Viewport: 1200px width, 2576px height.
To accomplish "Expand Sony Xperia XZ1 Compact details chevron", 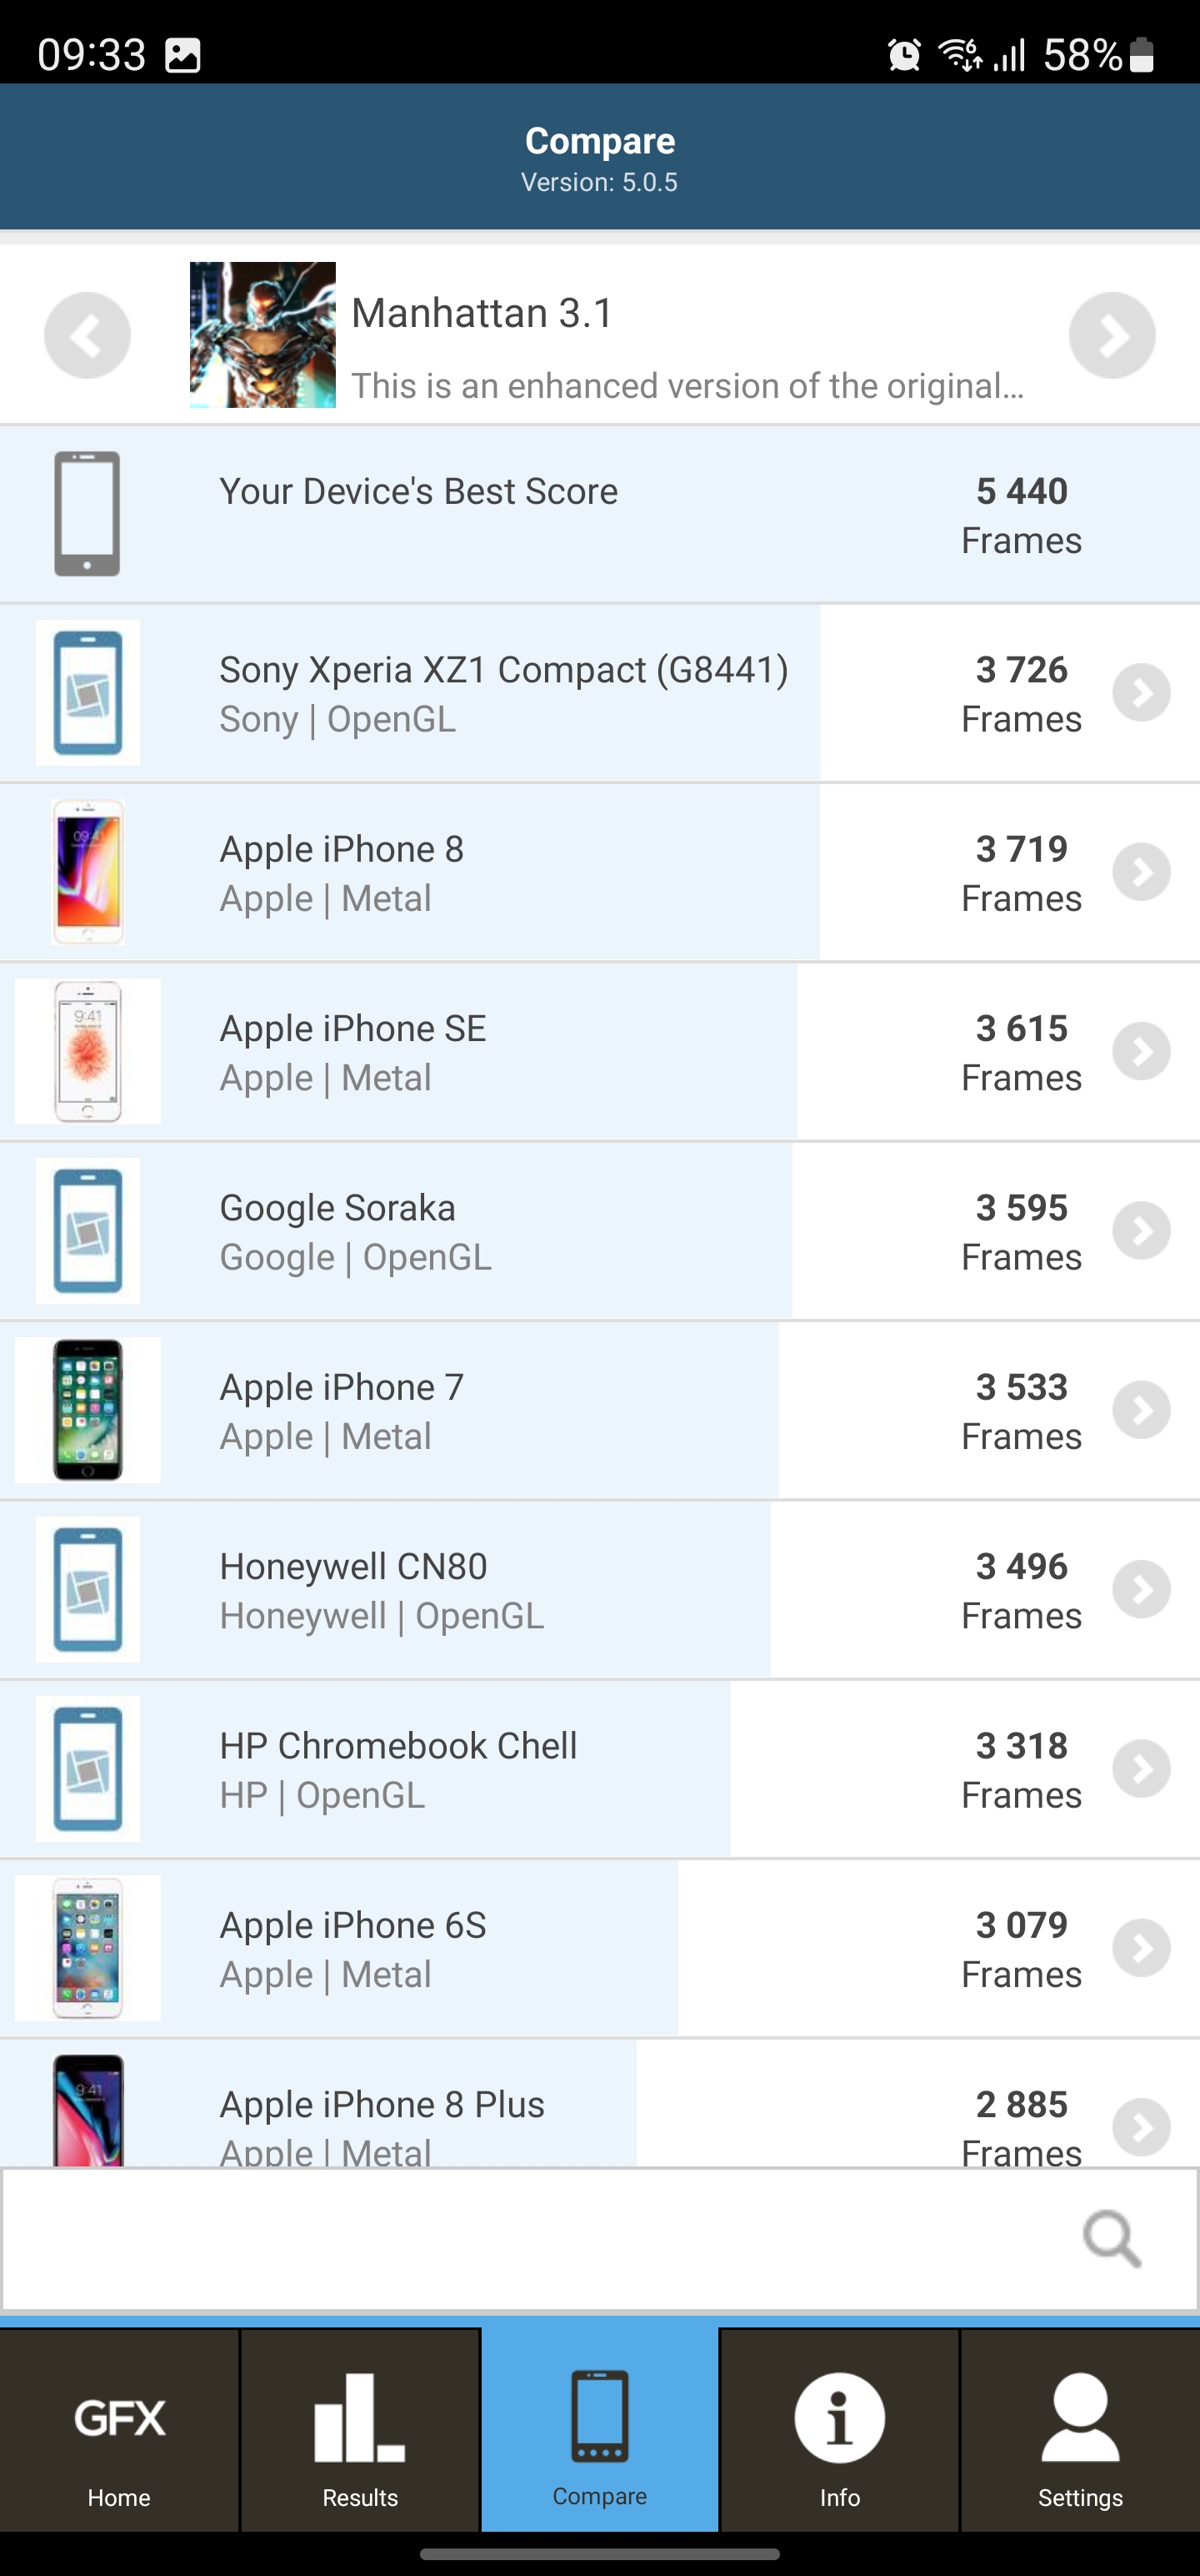I will coord(1141,693).
